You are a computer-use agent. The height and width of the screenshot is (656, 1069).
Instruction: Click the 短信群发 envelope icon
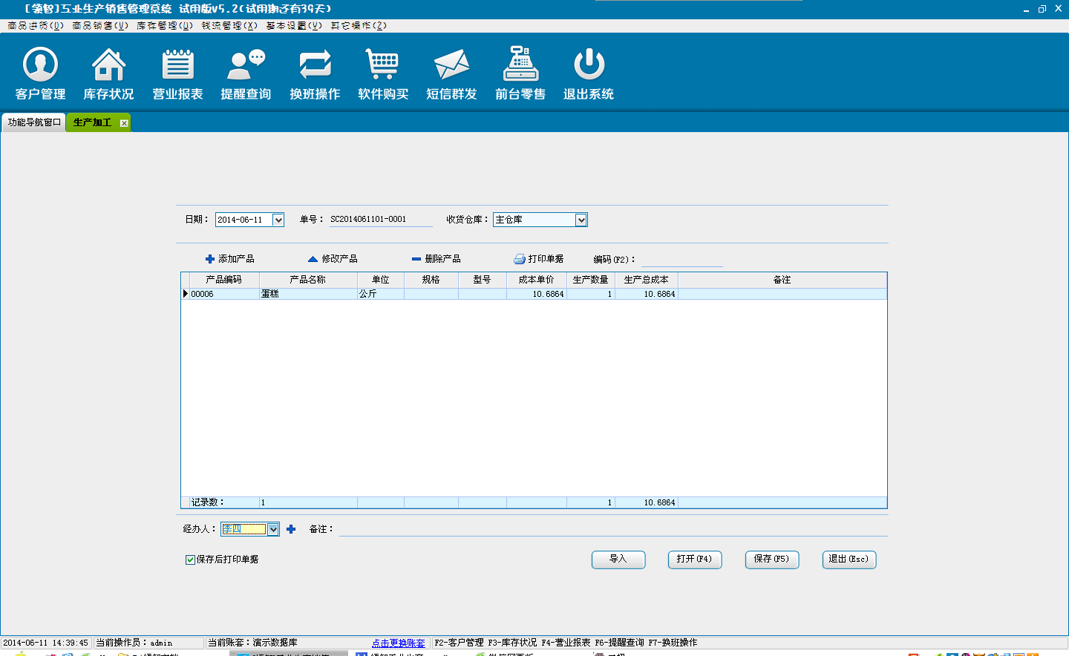coord(451,65)
